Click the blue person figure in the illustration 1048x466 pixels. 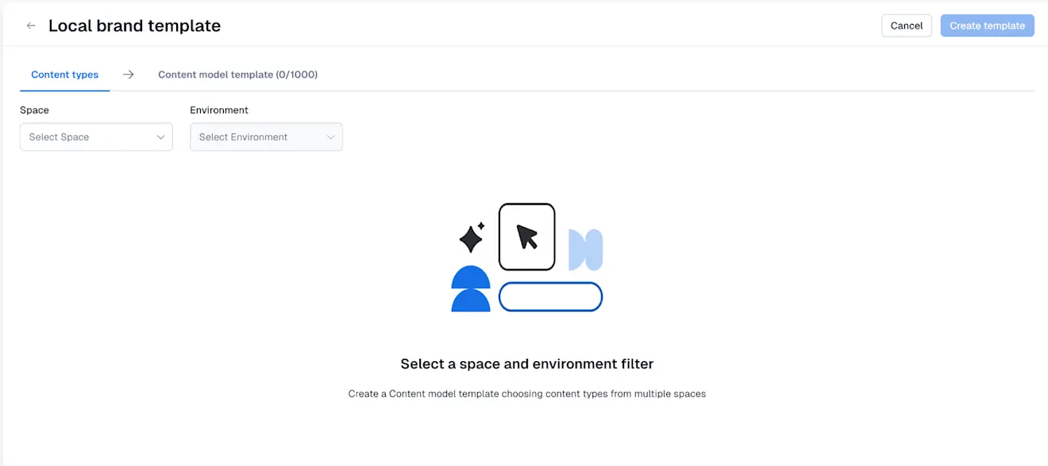click(x=470, y=290)
